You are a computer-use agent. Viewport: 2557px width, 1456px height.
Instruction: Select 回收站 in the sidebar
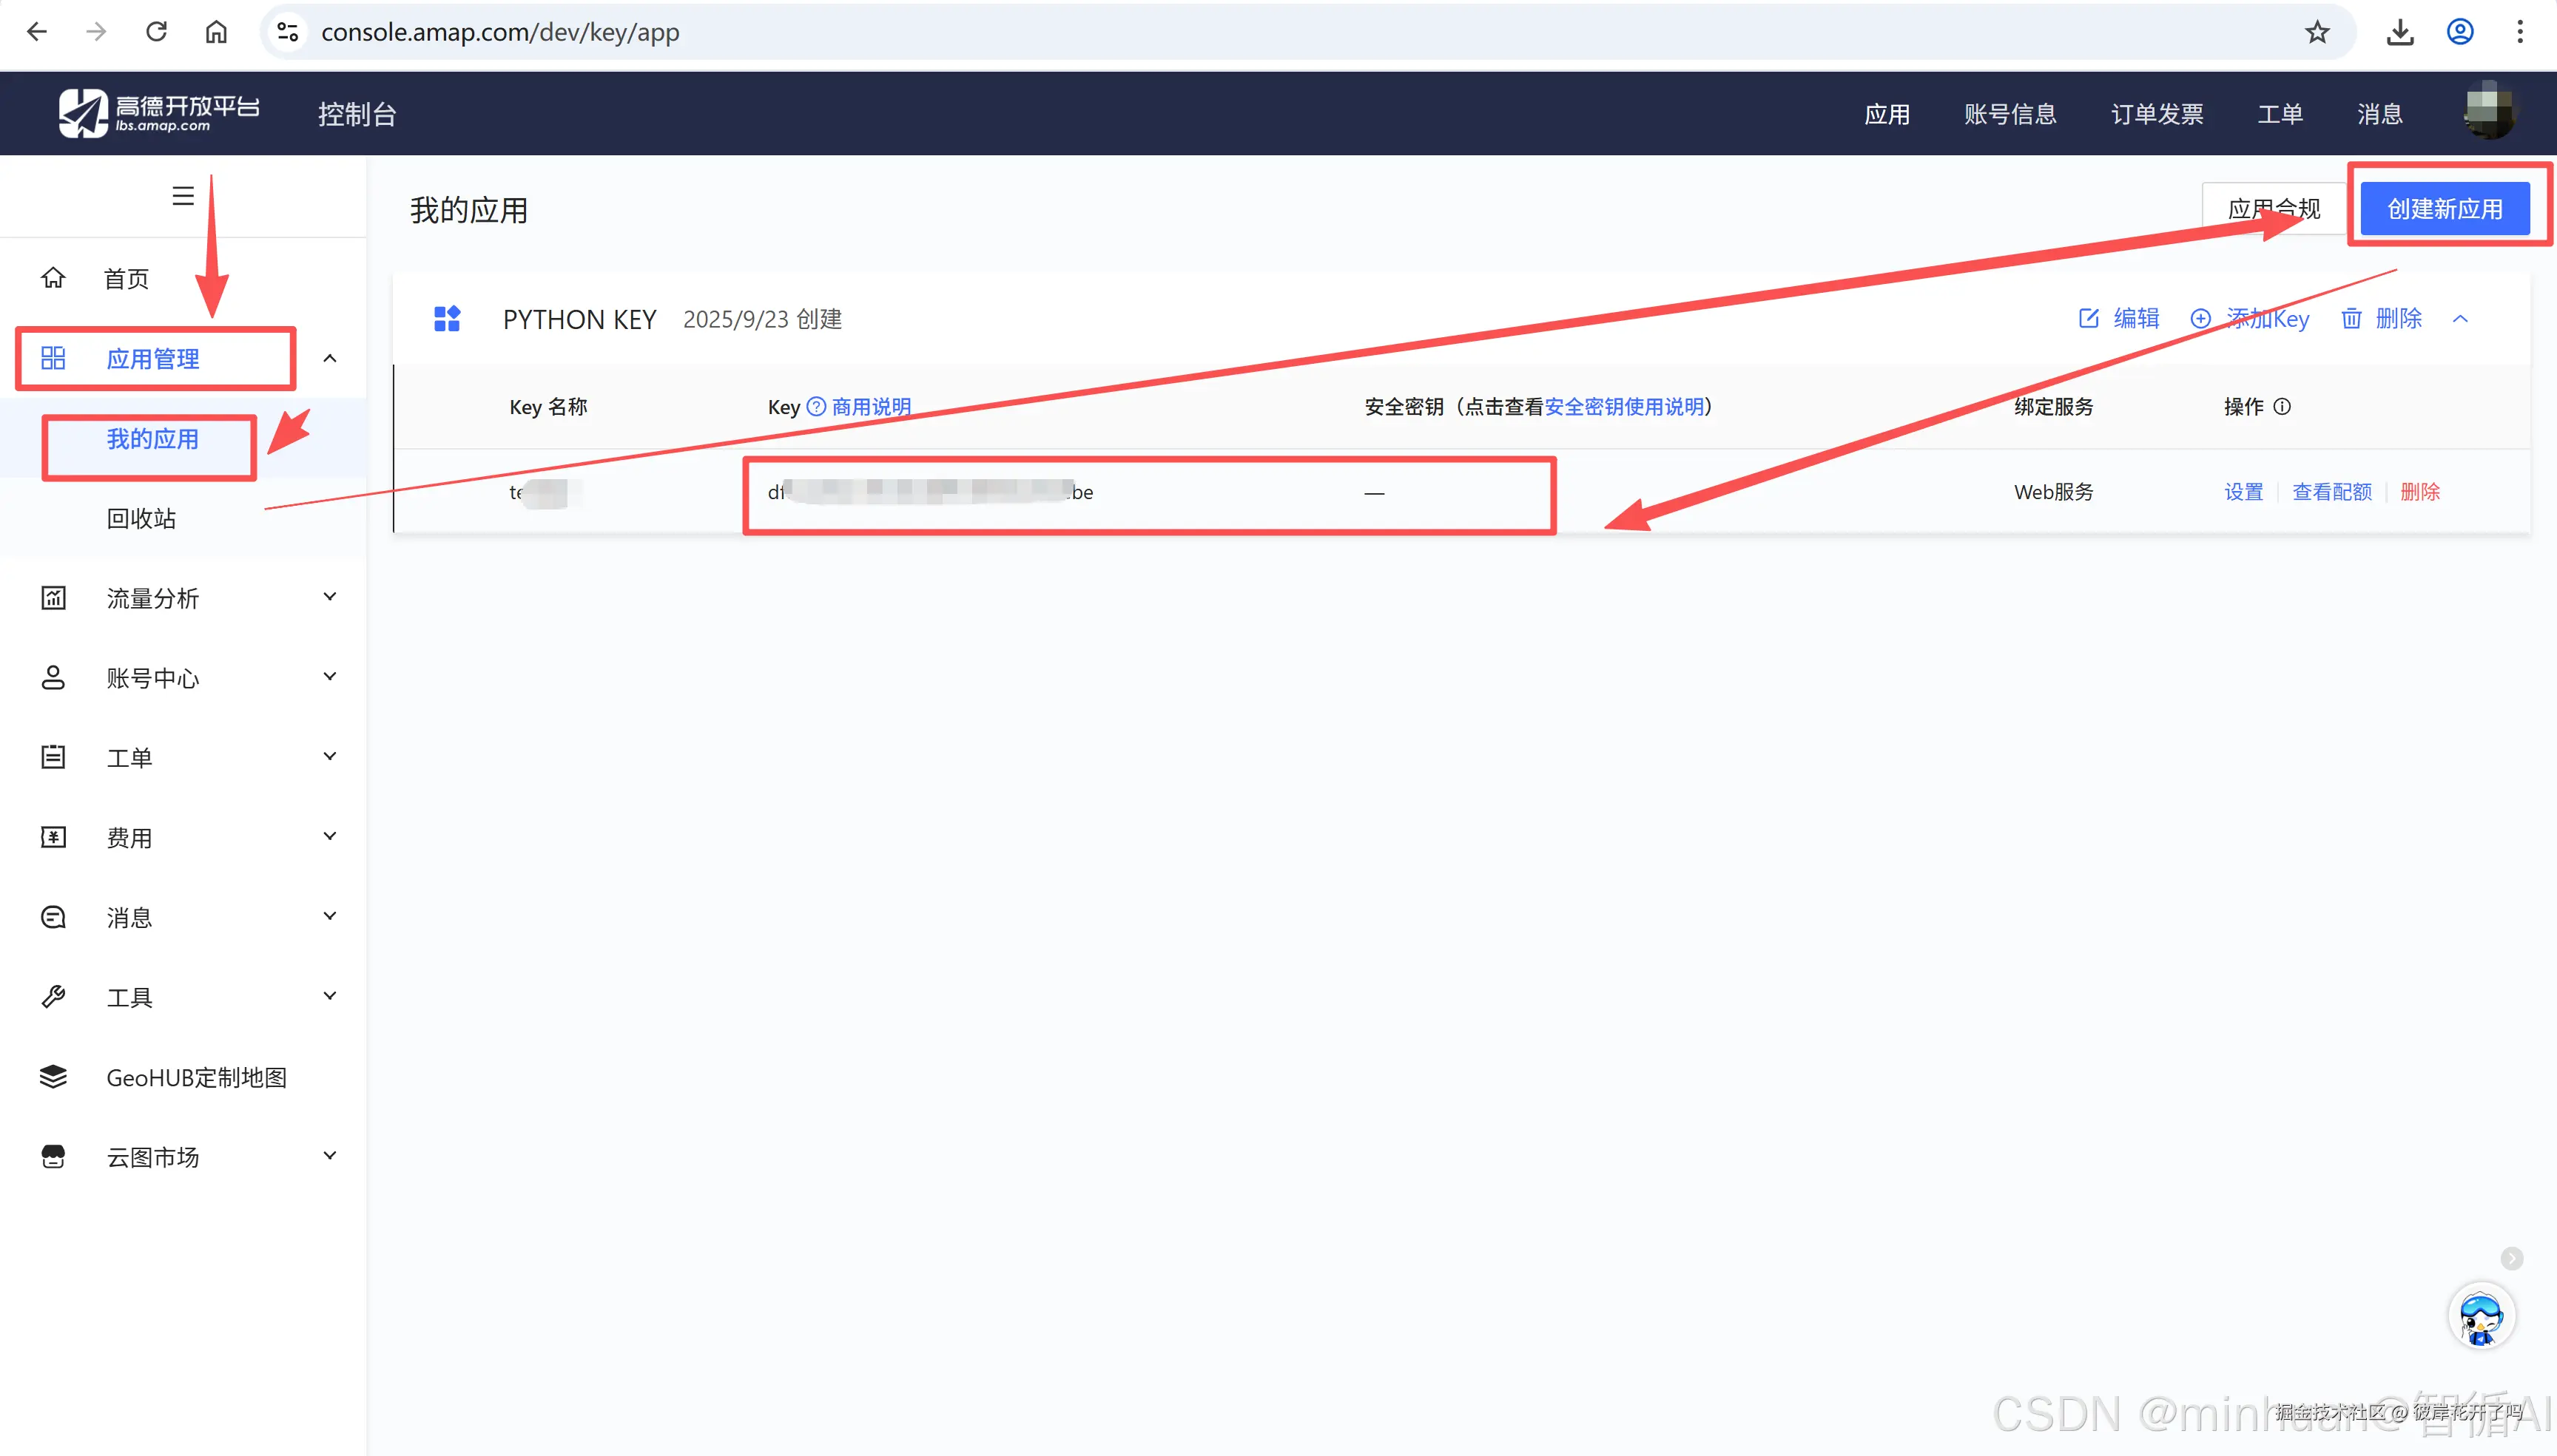pos(141,518)
